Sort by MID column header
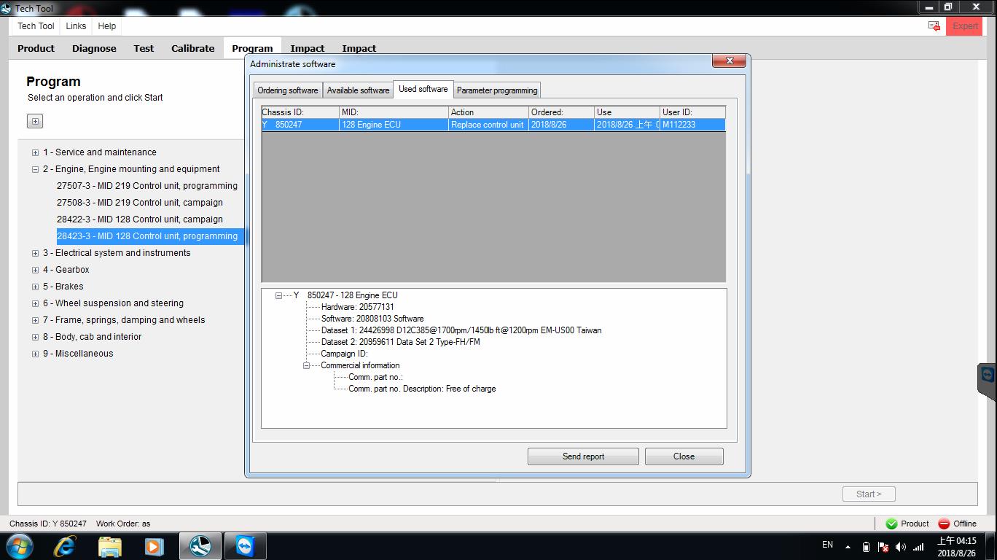997x560 pixels. click(x=394, y=112)
